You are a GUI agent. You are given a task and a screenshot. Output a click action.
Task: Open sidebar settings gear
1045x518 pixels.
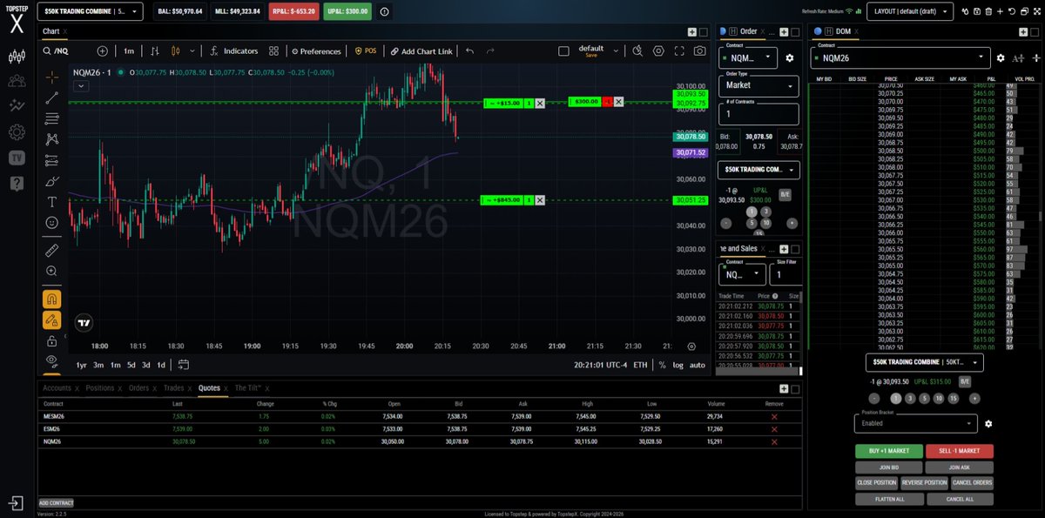16,132
